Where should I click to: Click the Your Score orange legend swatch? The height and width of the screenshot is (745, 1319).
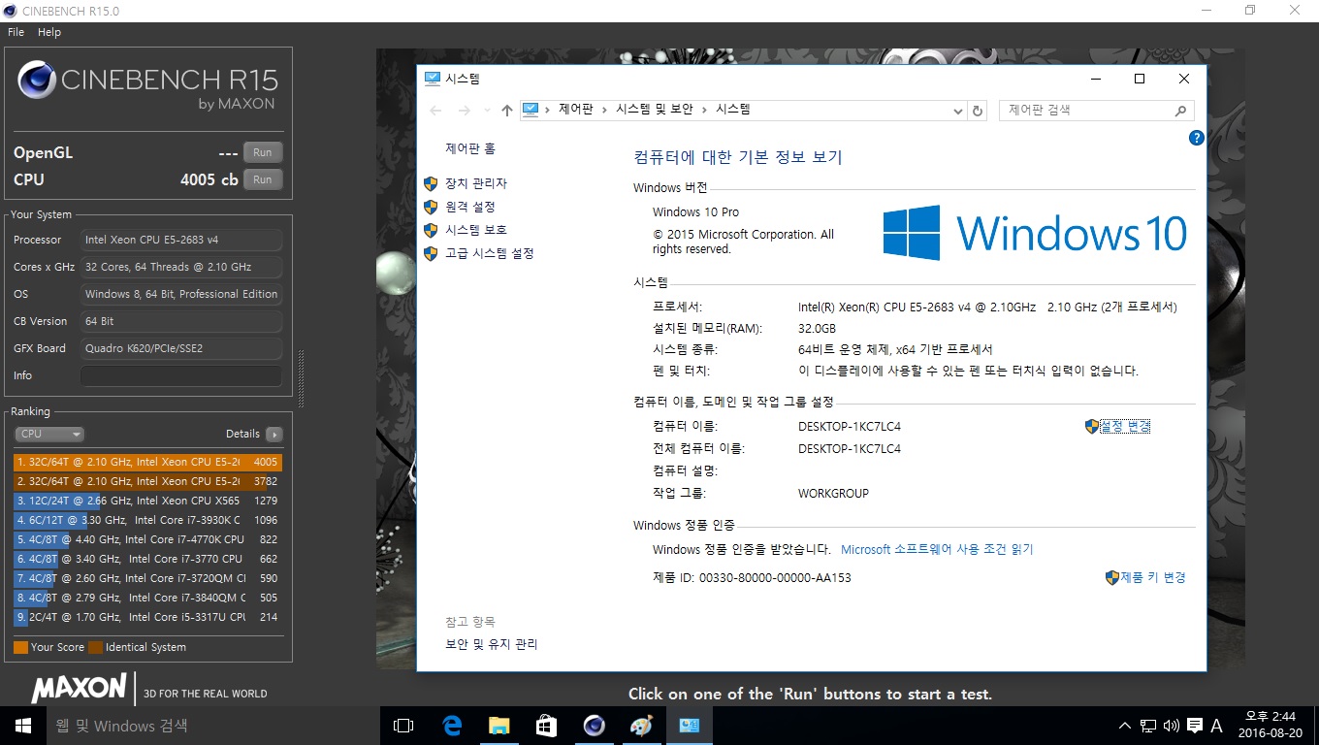[20, 647]
